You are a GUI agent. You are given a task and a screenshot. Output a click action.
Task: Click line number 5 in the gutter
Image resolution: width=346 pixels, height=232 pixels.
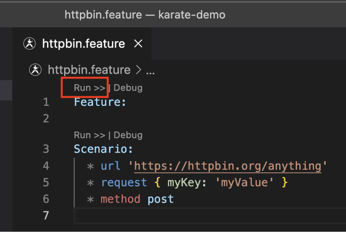pos(46,182)
